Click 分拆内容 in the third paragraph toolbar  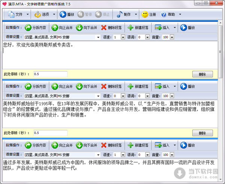[x=36, y=145]
